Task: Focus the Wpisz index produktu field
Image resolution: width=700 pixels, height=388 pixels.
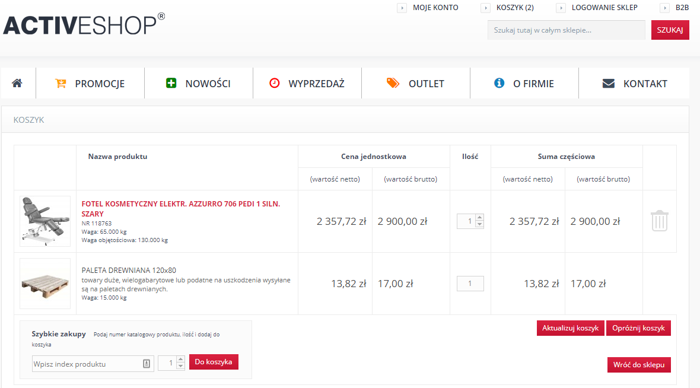Action: (93, 364)
